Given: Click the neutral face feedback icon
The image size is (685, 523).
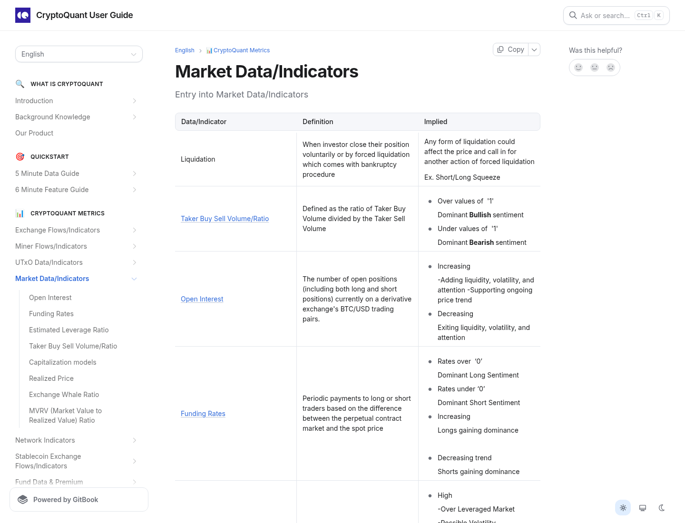Looking at the screenshot, I should click(x=595, y=68).
